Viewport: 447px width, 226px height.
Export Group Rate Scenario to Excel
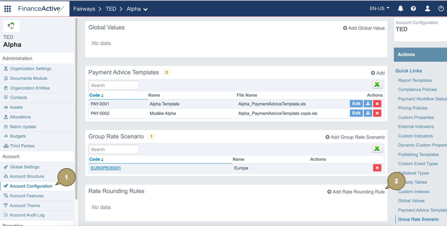[377, 149]
